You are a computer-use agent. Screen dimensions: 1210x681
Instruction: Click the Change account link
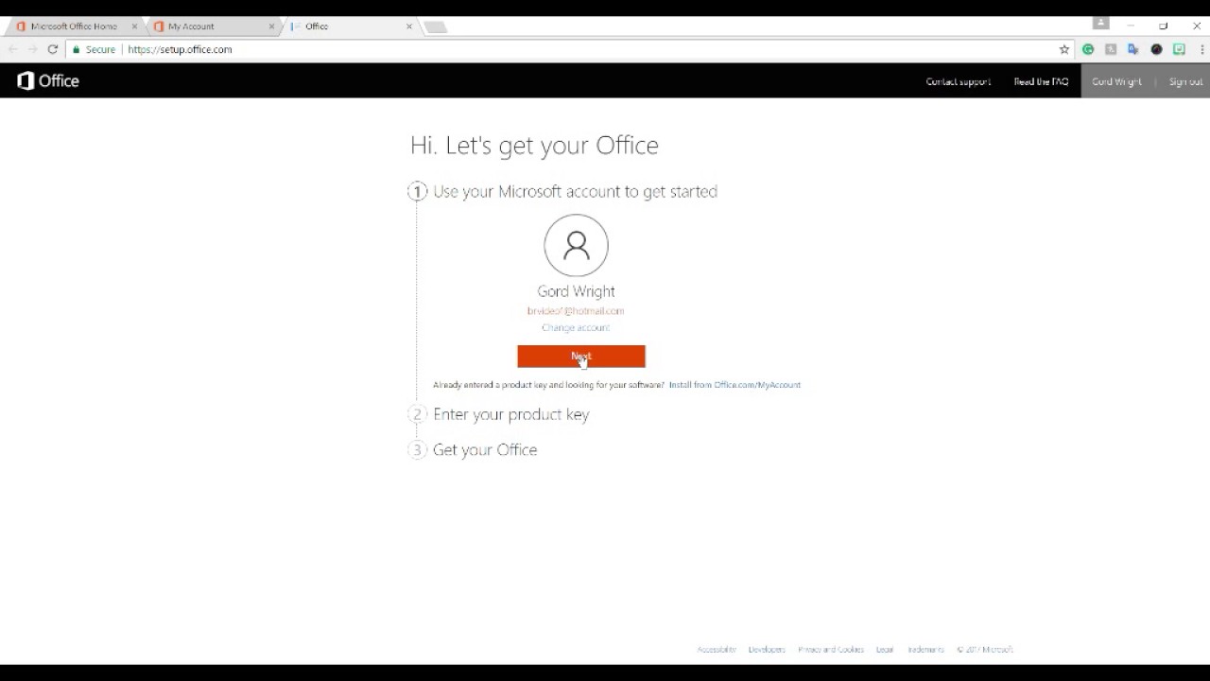point(576,327)
